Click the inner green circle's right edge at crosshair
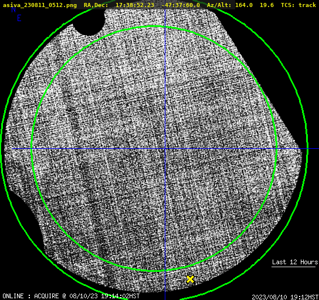The image size is (319, 300). (x=276, y=149)
